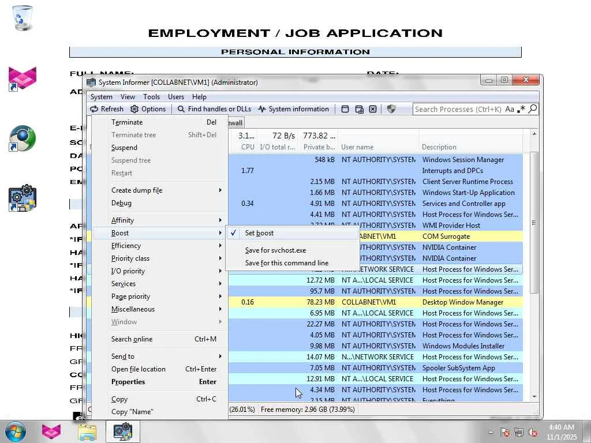
Task: Click Free memory status bar entry
Action: [x=308, y=410]
